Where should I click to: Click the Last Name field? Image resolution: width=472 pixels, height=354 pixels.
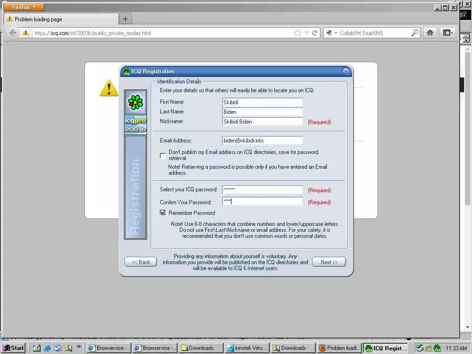(x=262, y=112)
